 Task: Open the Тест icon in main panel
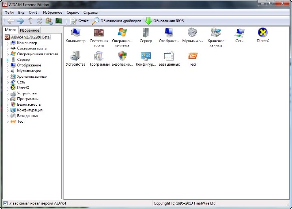(x=193, y=57)
